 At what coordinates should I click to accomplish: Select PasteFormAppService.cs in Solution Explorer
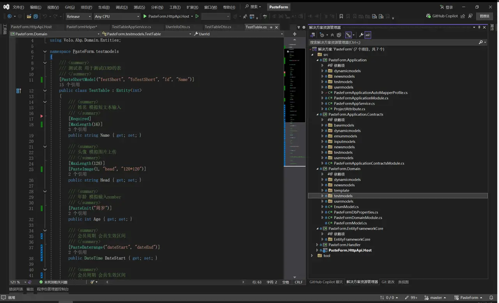click(x=354, y=104)
